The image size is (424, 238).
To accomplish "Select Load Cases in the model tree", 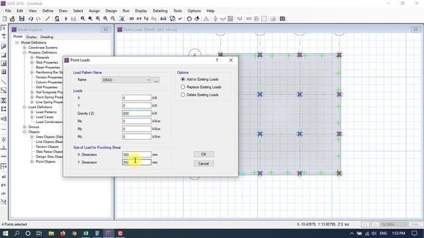I will [x=44, y=117].
